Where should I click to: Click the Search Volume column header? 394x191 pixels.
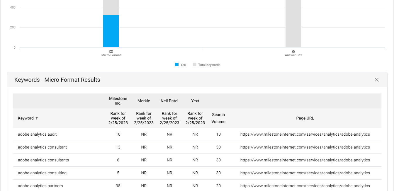[x=218, y=118]
